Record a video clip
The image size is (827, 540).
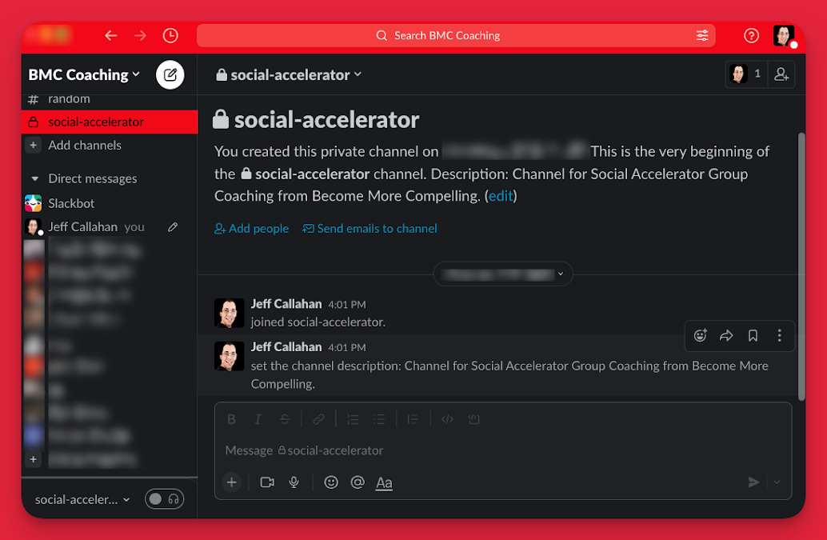267,482
